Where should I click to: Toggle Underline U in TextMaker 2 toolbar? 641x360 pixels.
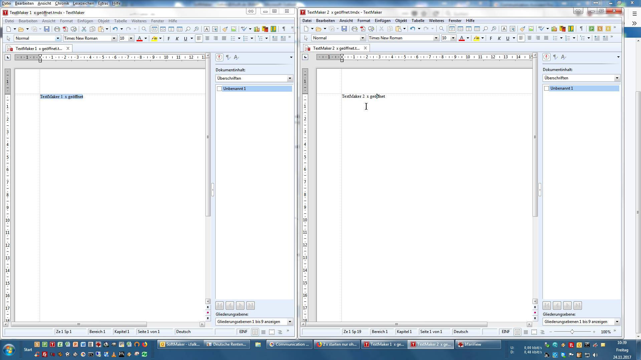507,38
